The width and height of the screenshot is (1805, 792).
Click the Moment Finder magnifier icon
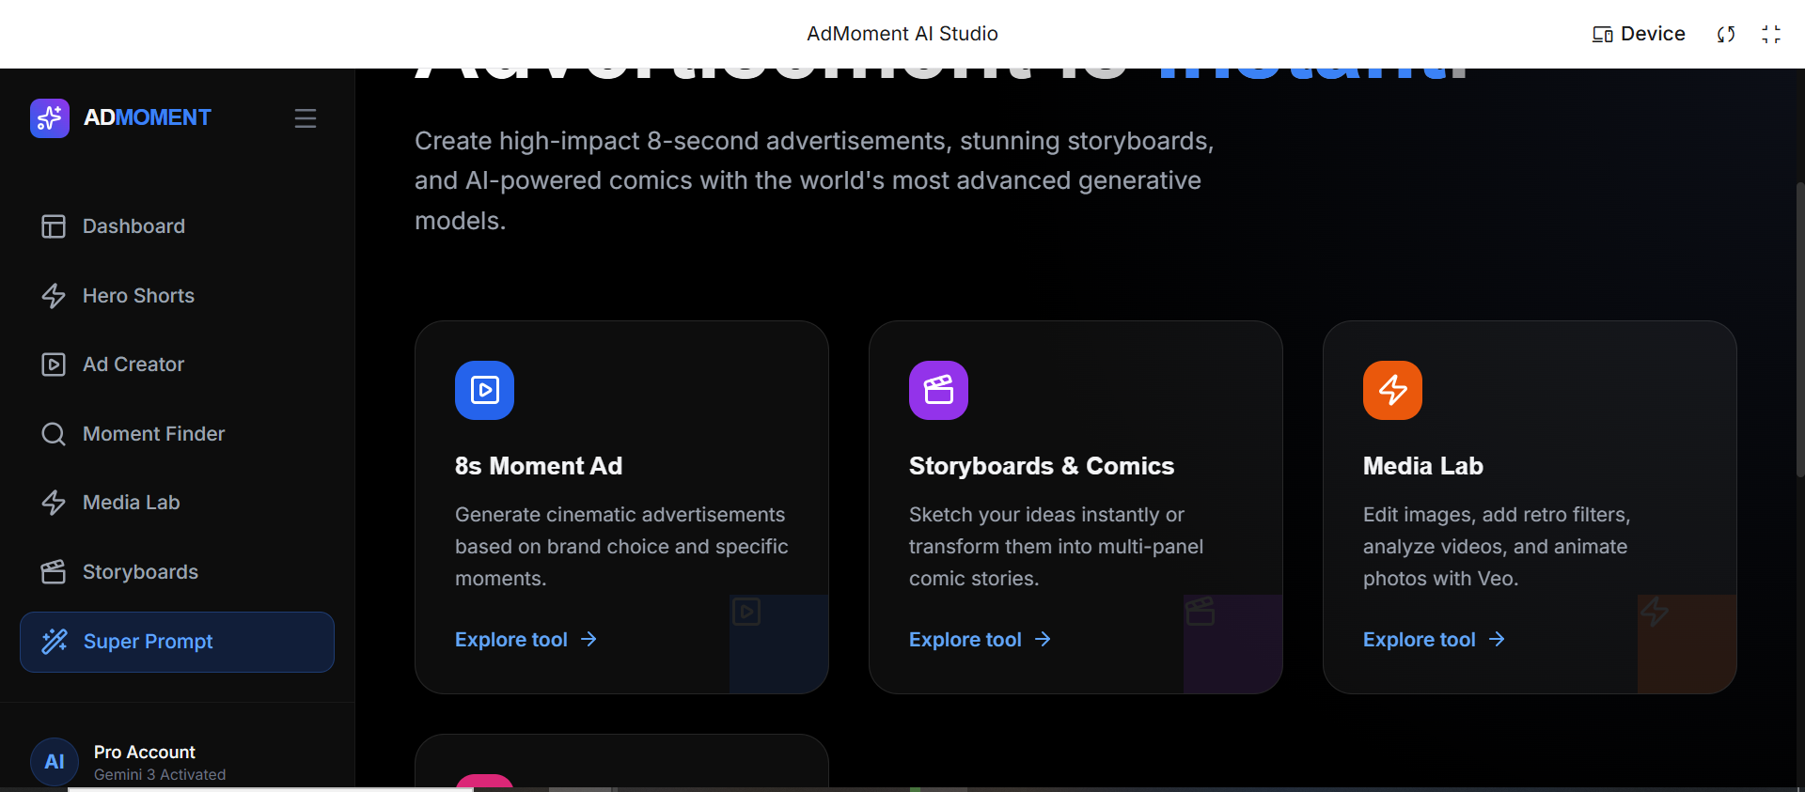tap(54, 434)
